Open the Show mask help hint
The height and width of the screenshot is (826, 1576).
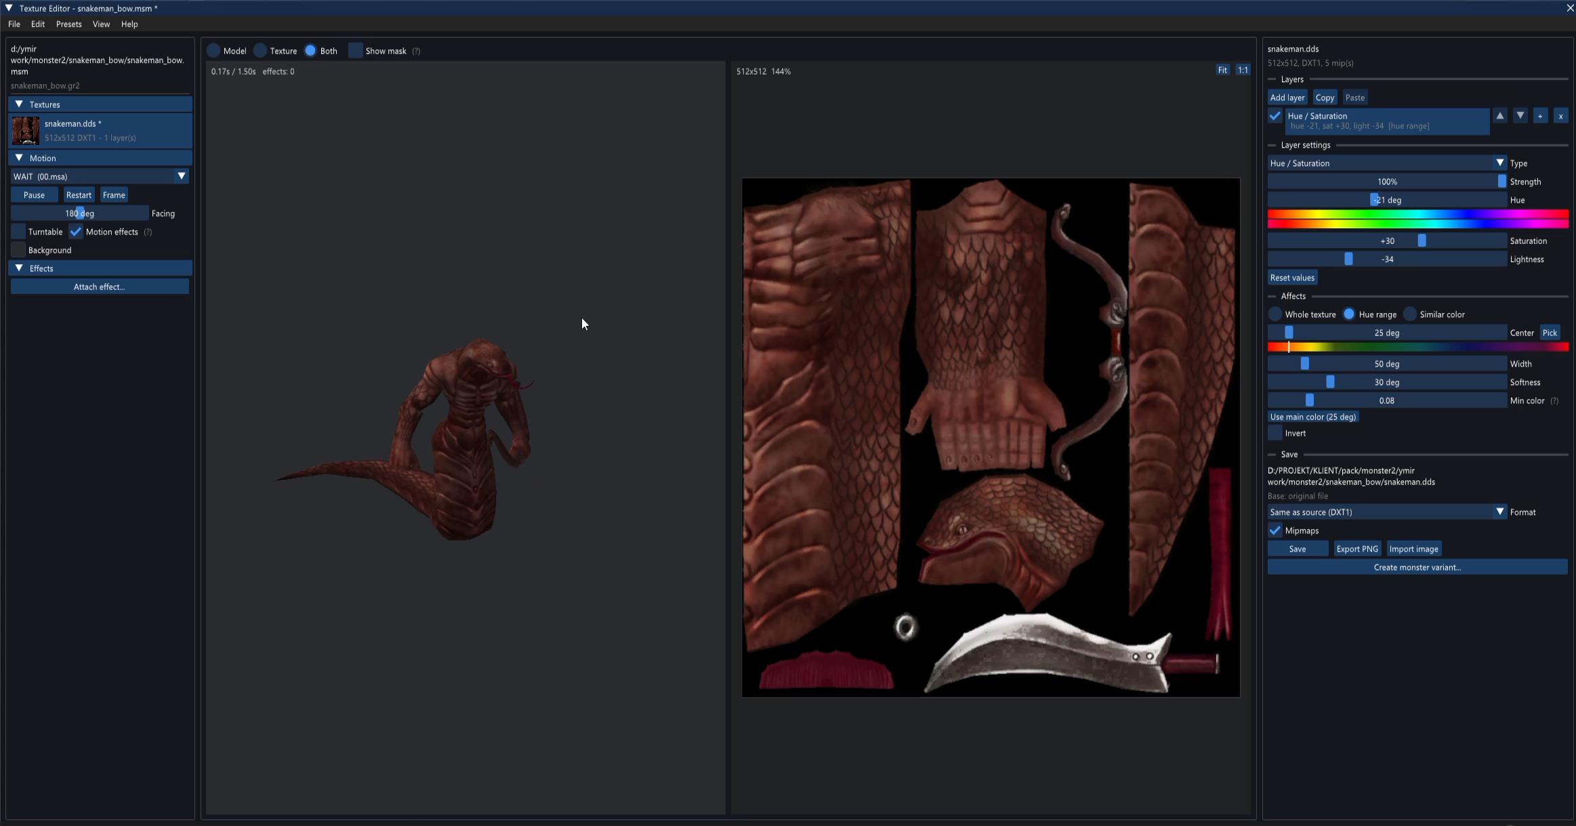coord(416,51)
